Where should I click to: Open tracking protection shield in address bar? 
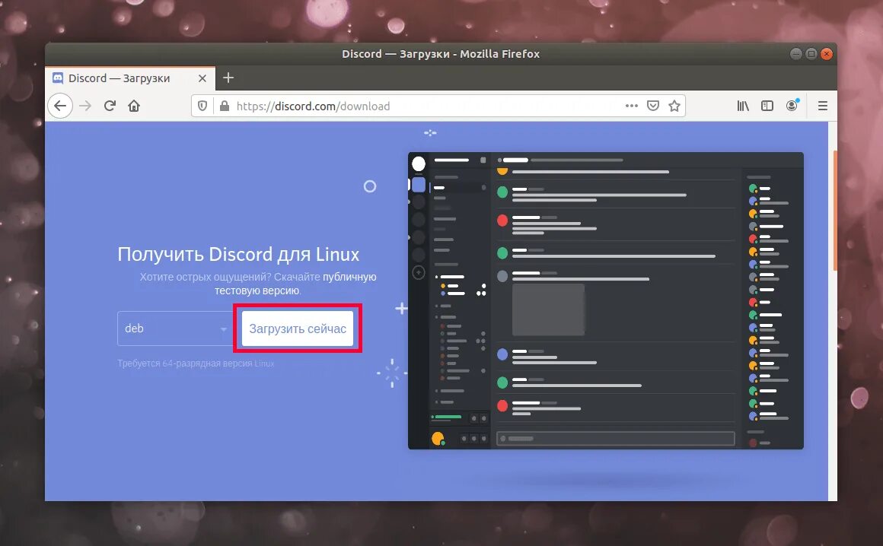click(202, 106)
